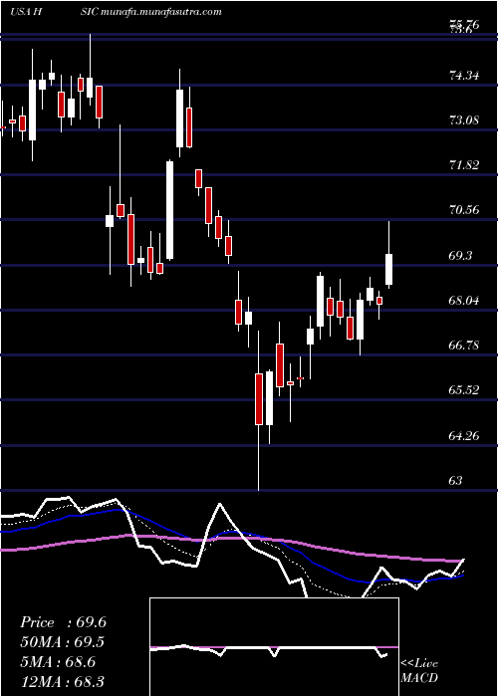The image size is (498, 697).
Task: Click the 63 price axis label
Action: [456, 481]
